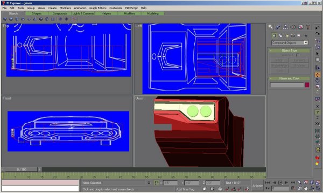Click the Zoom magnifier viewport control
Image resolution: width=323 pixels, height=193 pixels.
pyautogui.click(x=300, y=182)
